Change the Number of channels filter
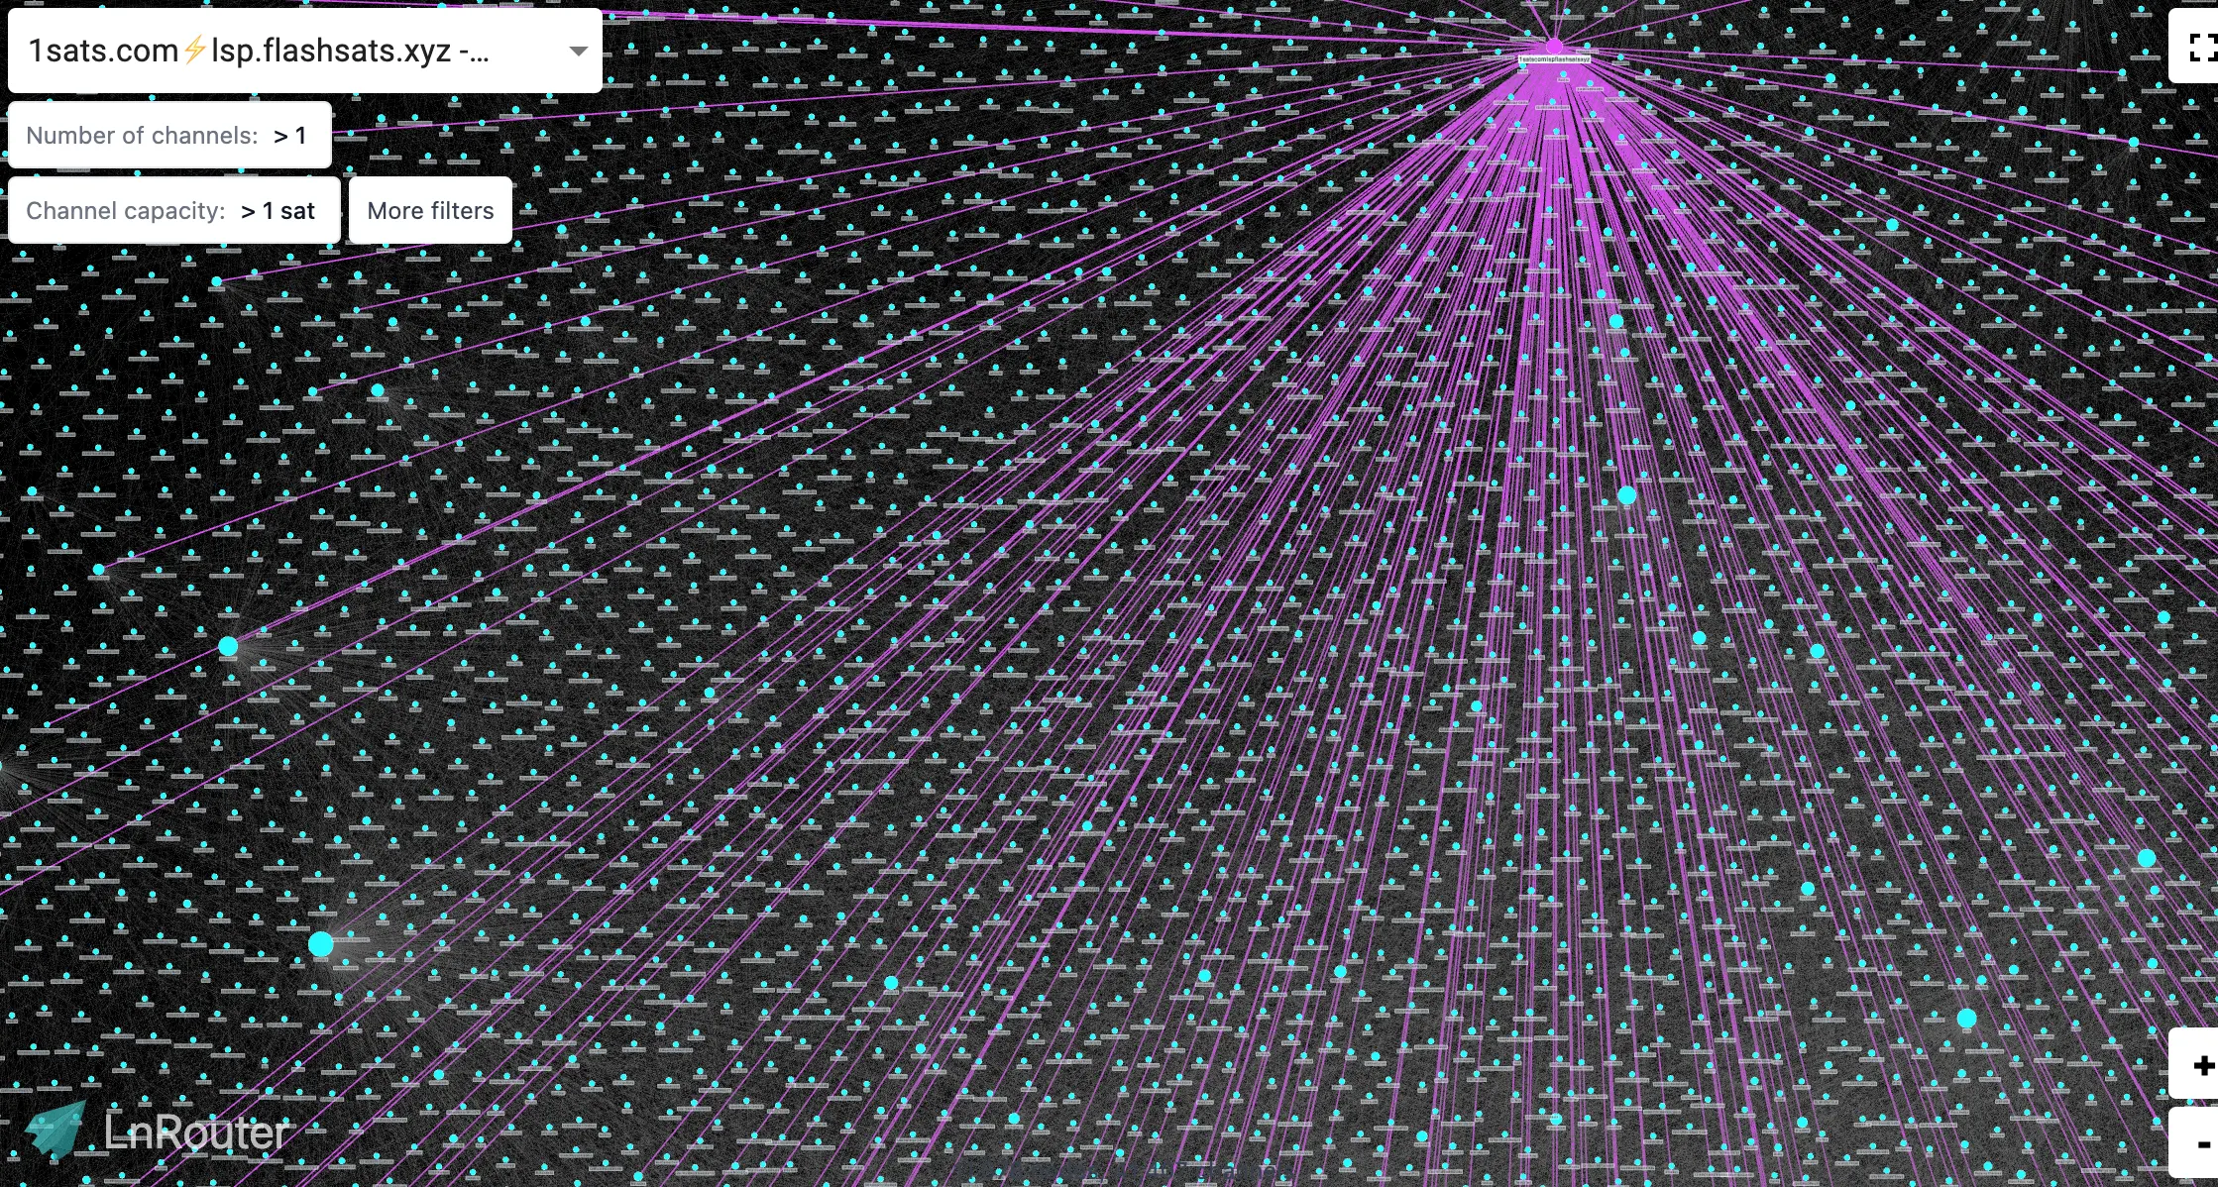 coord(169,135)
